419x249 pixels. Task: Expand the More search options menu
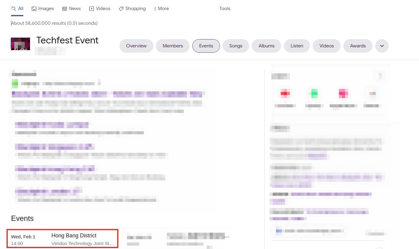[161, 9]
